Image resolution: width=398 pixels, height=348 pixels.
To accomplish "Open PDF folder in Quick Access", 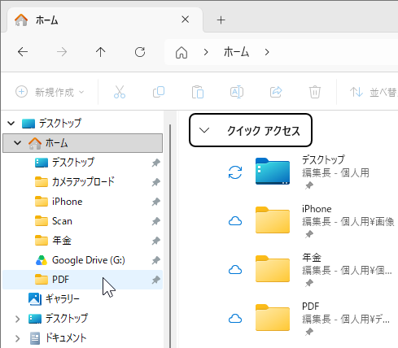I will click(x=273, y=318).
